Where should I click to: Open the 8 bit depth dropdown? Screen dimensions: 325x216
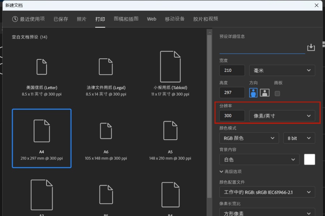click(x=299, y=138)
